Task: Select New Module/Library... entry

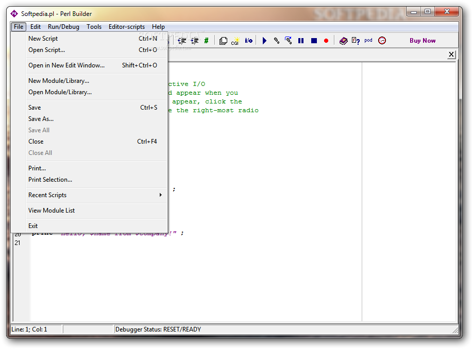Action: click(96, 81)
